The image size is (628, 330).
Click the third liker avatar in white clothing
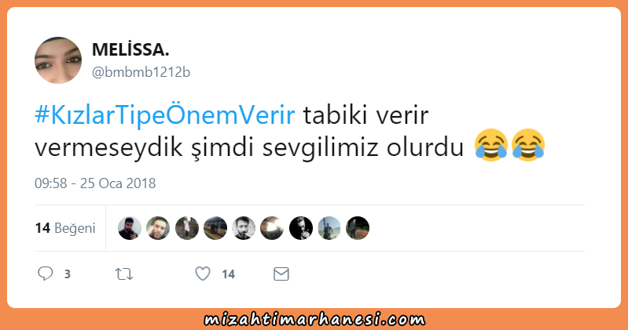(x=186, y=228)
